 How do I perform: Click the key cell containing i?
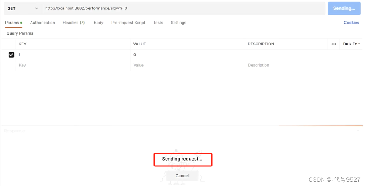pos(73,55)
